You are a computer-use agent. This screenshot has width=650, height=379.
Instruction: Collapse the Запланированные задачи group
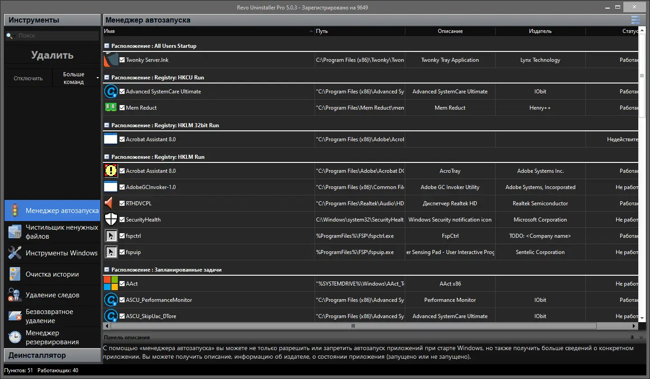tap(107, 270)
